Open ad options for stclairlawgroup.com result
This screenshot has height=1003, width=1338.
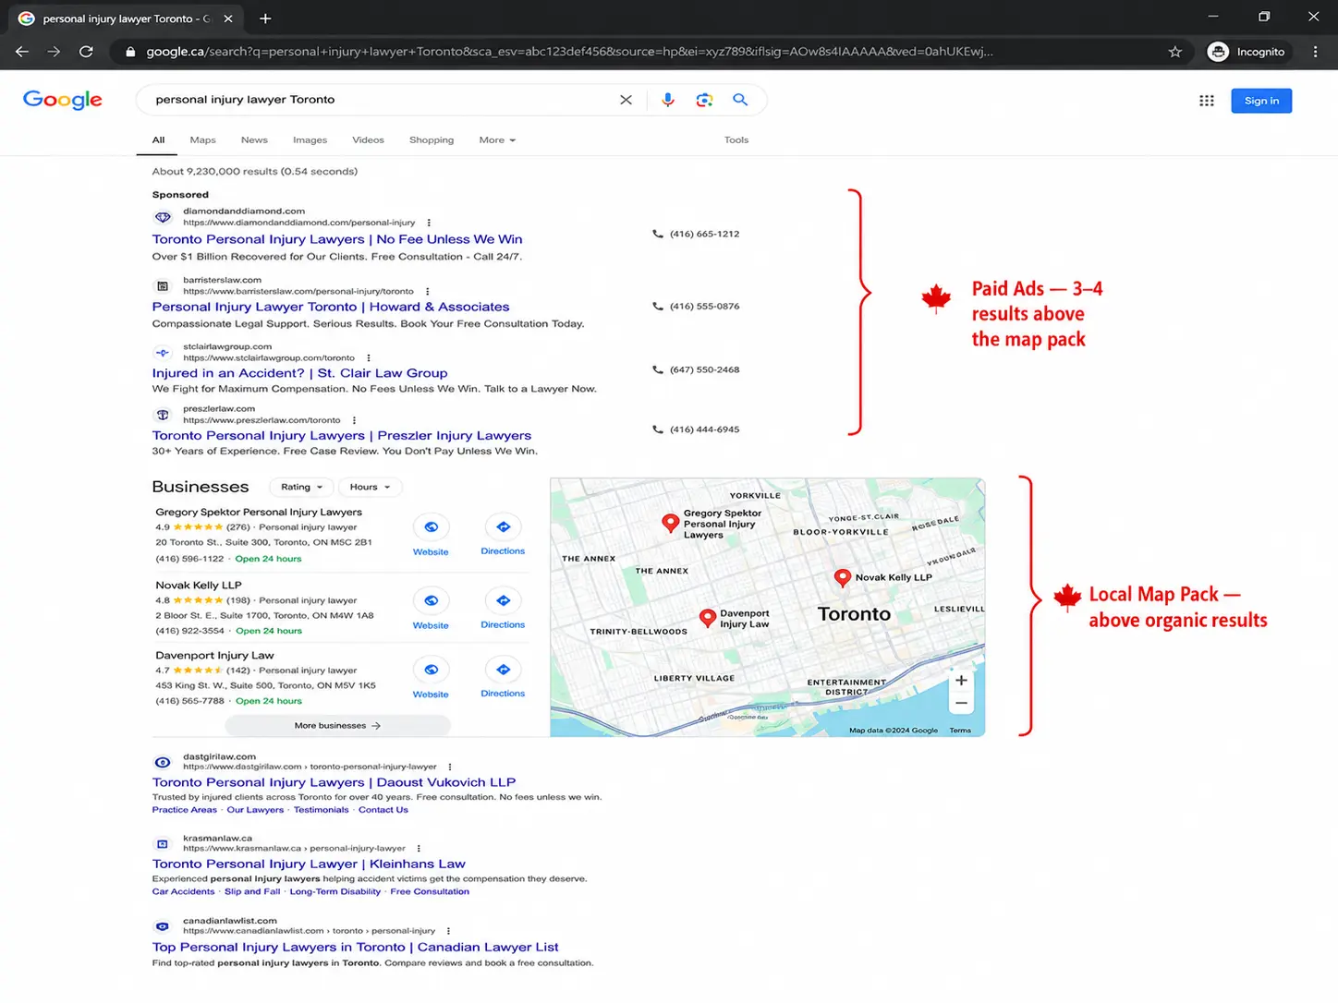click(x=368, y=357)
